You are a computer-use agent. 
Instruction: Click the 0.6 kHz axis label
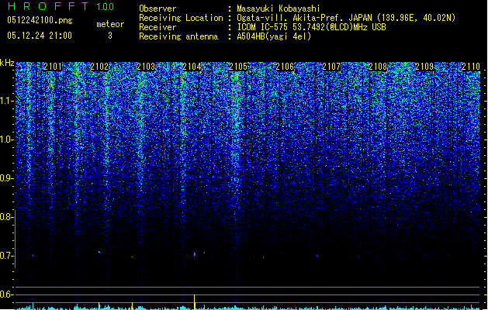[x=6, y=294]
